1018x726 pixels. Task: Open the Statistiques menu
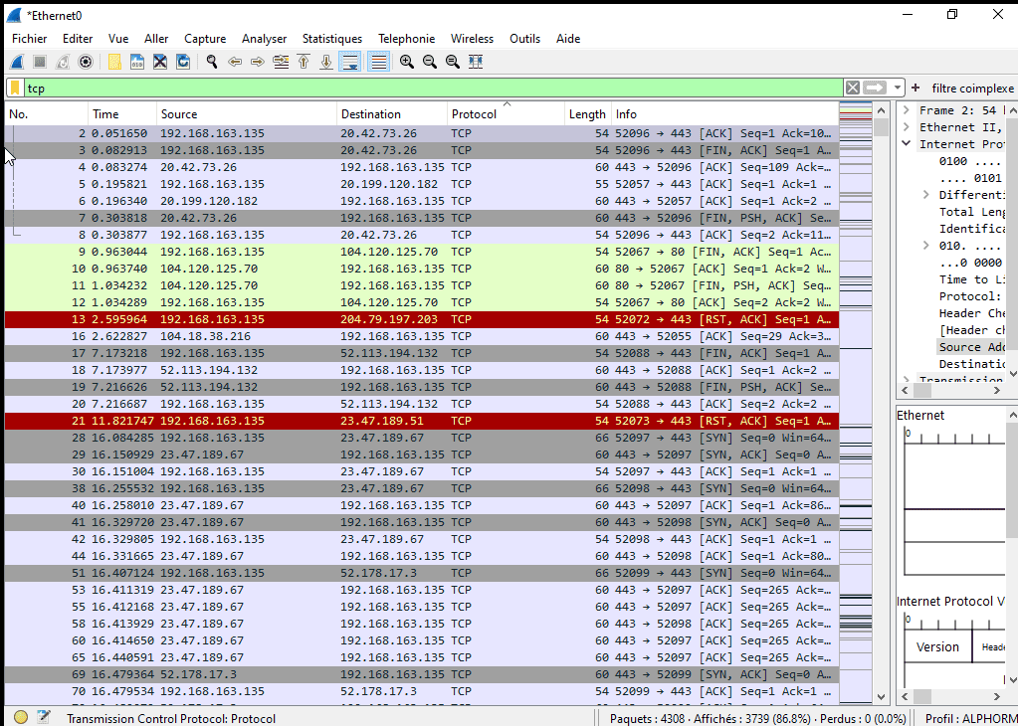click(x=331, y=39)
